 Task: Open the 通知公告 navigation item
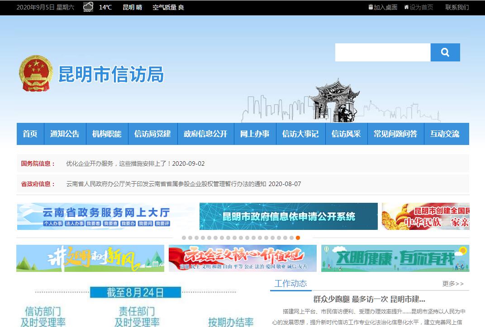click(x=65, y=134)
